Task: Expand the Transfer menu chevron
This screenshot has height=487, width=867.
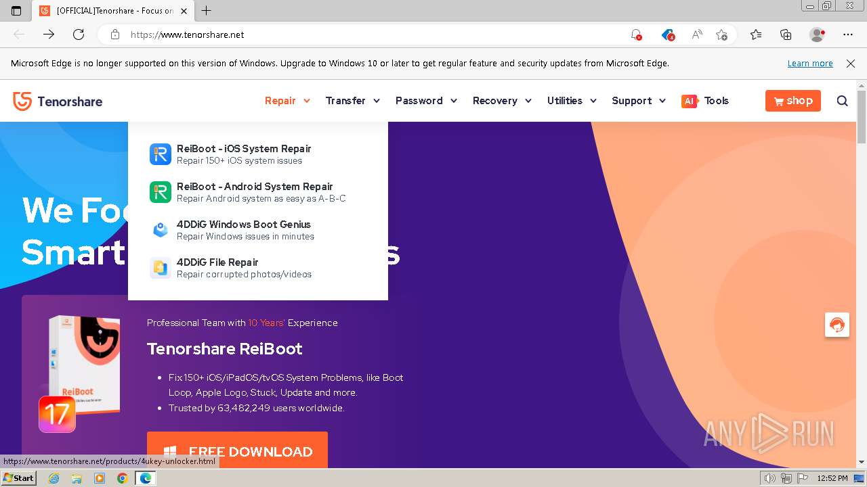Action: 377,101
